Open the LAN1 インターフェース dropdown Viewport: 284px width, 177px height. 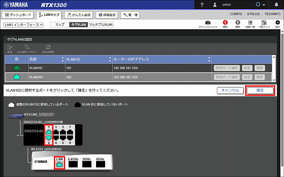pos(23,25)
